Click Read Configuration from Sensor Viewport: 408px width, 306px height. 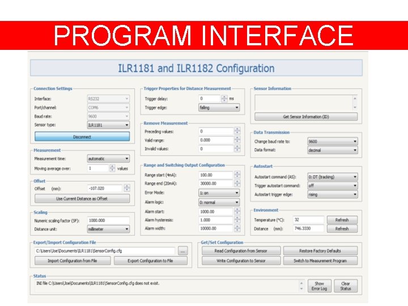(x=241, y=251)
